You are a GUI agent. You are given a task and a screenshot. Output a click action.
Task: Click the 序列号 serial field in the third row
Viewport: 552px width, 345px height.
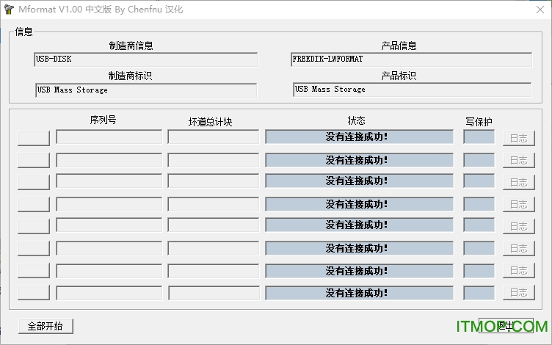point(109,181)
